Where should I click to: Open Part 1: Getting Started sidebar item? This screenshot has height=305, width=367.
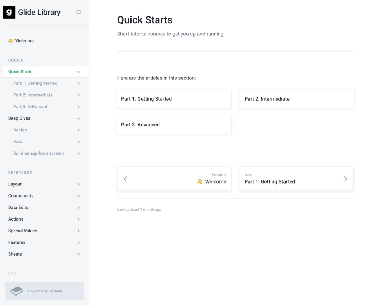click(35, 83)
